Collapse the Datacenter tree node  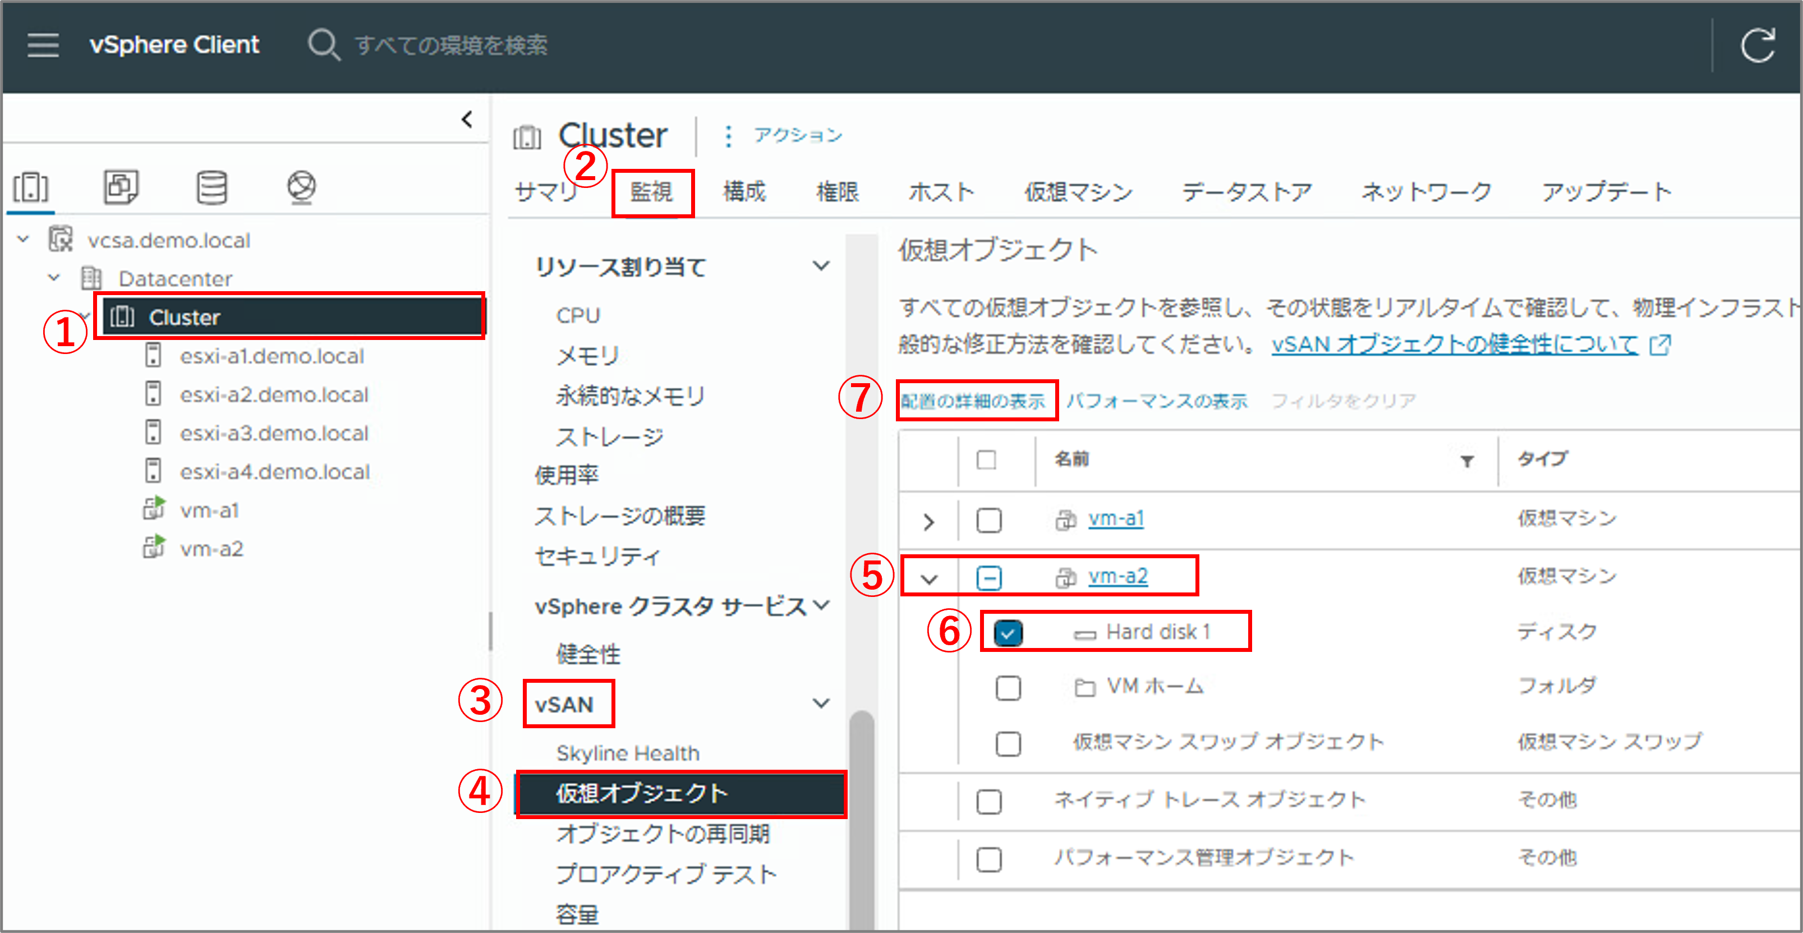pos(54,278)
